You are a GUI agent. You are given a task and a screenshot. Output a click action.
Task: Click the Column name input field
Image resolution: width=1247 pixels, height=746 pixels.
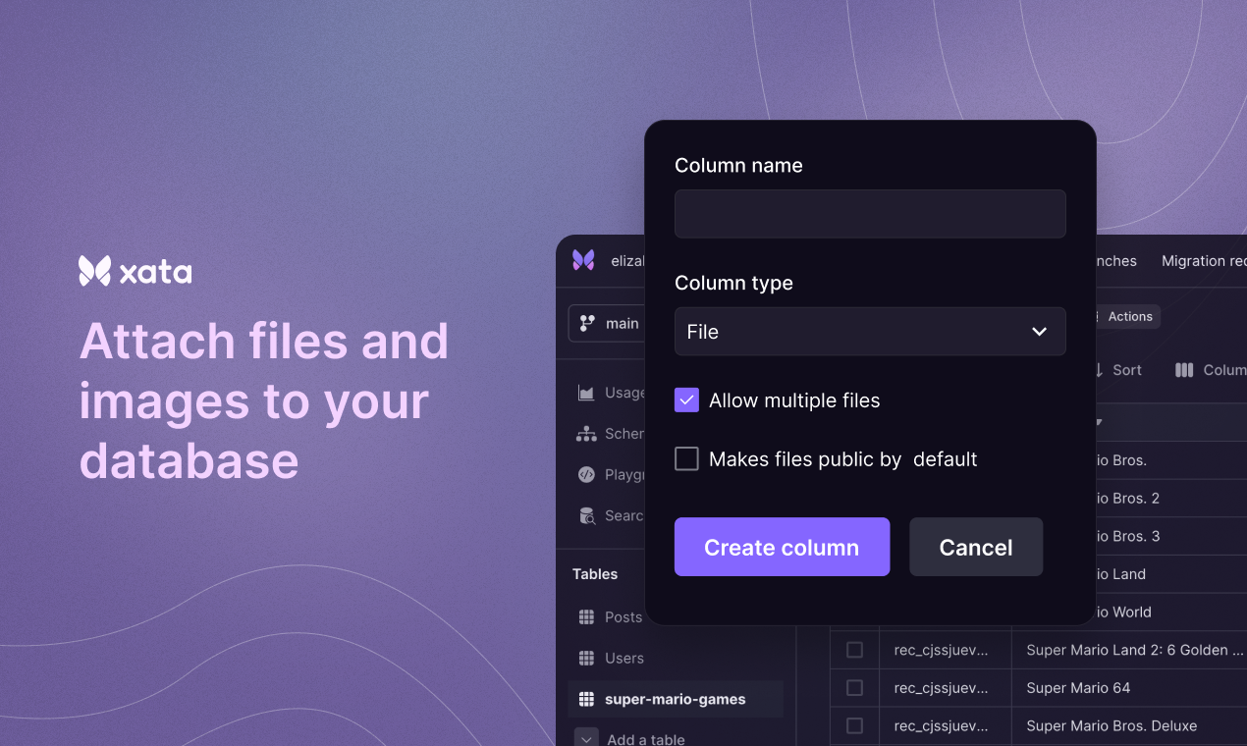click(x=870, y=214)
